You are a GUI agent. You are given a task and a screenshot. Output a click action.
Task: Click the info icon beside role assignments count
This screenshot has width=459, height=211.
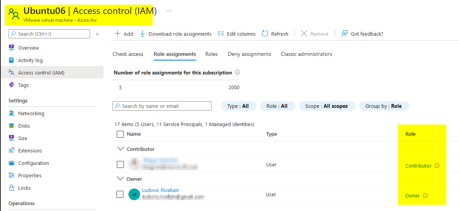coord(238,72)
